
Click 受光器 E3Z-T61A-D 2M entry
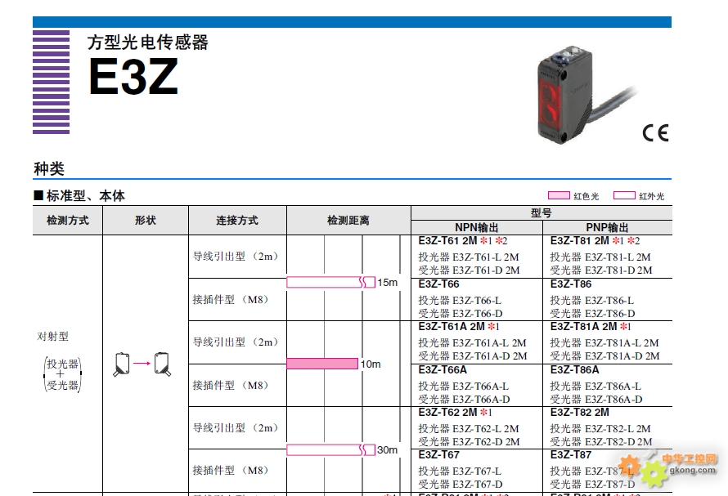473,356
